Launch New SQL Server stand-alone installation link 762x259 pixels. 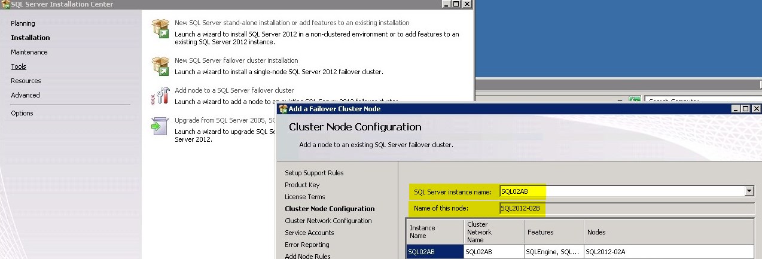point(292,23)
